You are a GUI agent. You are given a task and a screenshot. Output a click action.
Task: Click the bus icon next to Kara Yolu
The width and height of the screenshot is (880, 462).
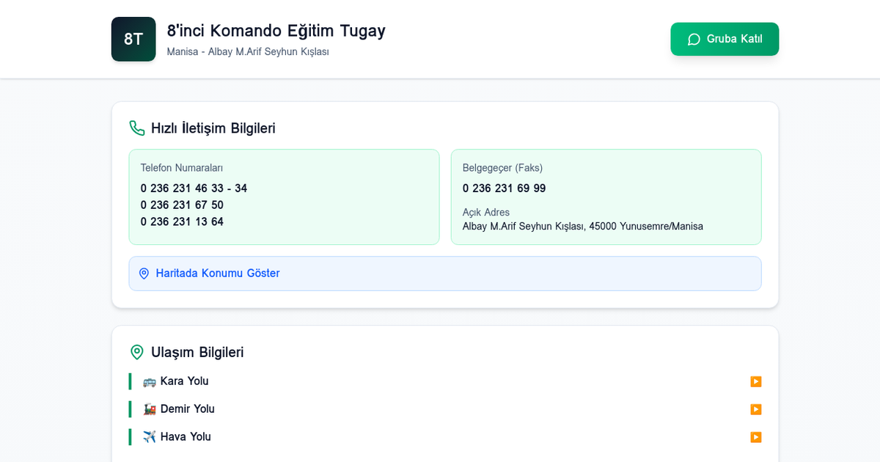[x=149, y=381]
